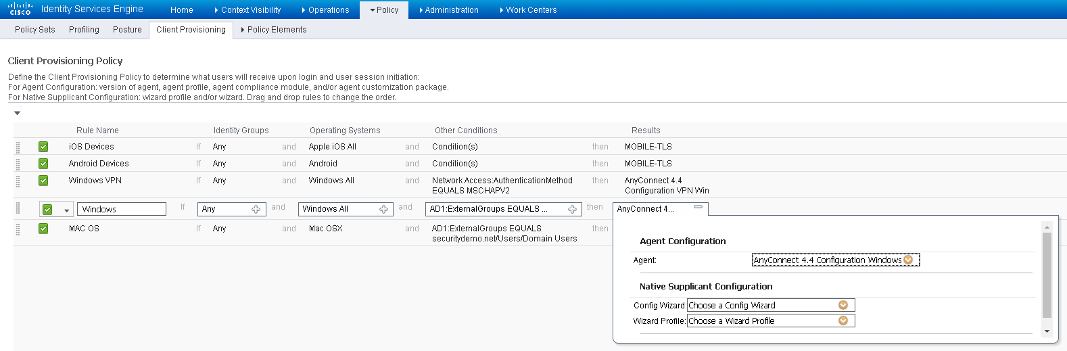Screen dimensions: 1067x351
Task: Click drag handle of iOS Devices rule
Action: pyautogui.click(x=18, y=147)
